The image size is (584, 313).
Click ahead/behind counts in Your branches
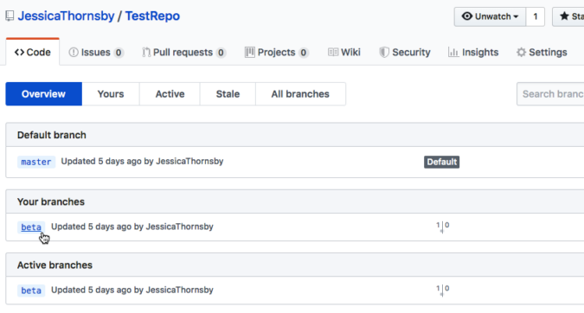(x=442, y=227)
